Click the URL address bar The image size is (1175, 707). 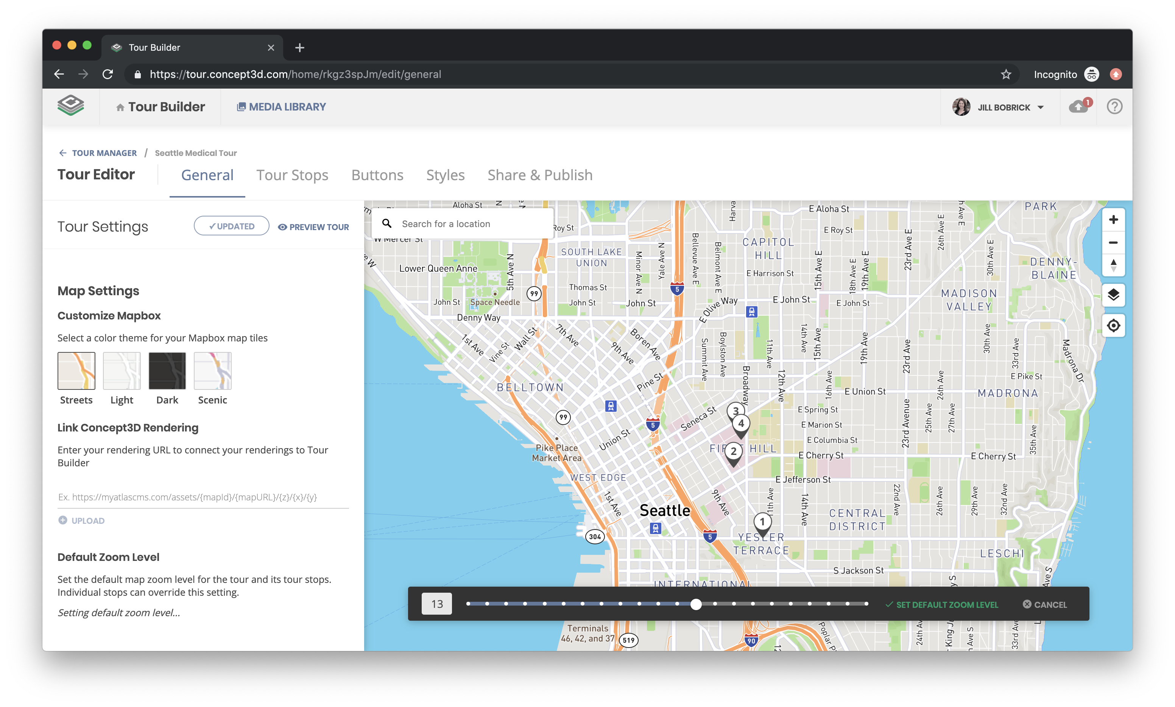click(x=572, y=74)
